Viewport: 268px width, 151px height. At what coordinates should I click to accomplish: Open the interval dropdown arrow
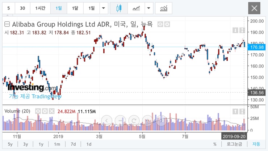click(x=104, y=8)
